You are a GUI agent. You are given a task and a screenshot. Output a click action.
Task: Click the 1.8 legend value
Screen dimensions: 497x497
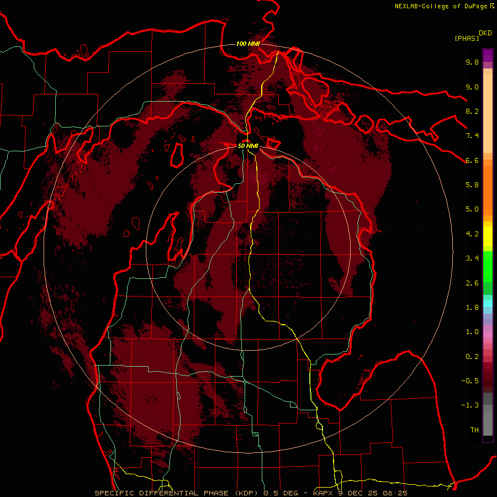click(472, 308)
